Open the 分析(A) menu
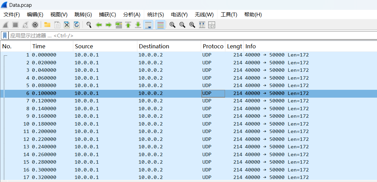 tap(132, 15)
